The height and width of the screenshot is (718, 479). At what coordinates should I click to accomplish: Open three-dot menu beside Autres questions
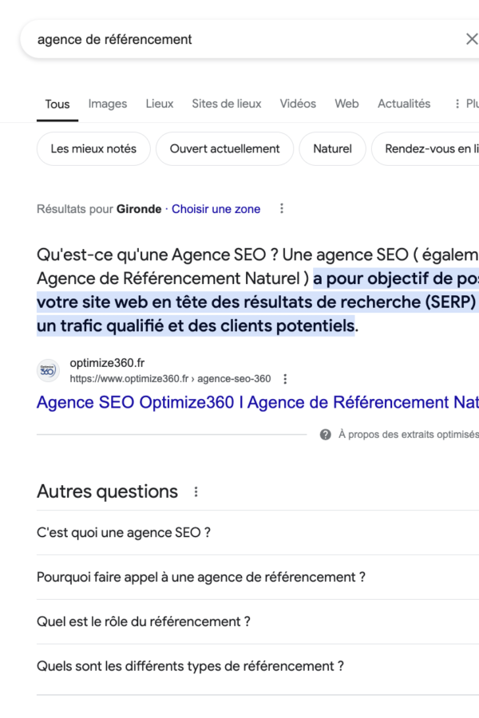(x=196, y=491)
